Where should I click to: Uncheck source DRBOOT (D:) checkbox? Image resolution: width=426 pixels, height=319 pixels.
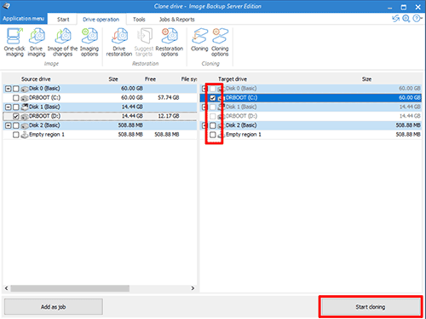16,116
